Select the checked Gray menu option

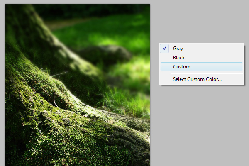[x=201, y=49]
